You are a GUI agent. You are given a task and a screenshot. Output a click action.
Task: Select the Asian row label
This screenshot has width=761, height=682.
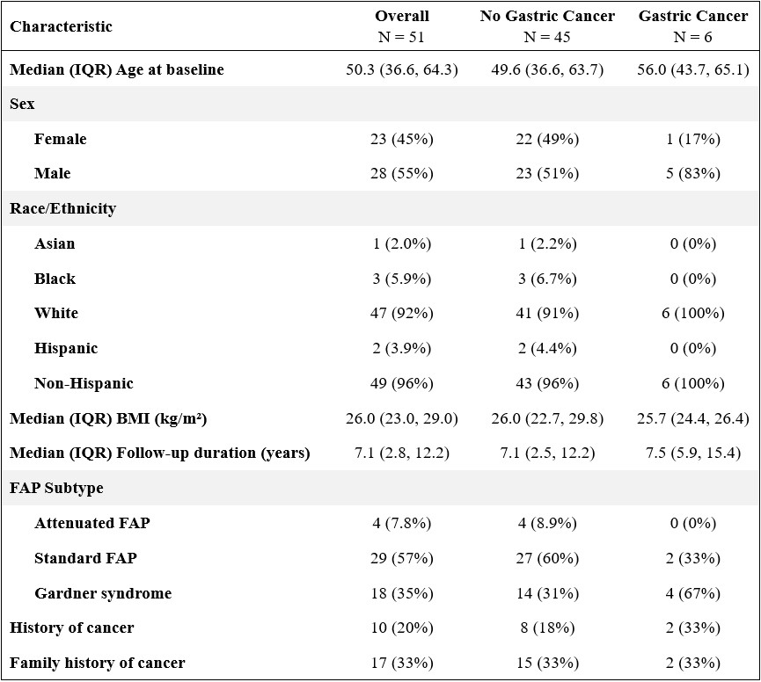coord(55,244)
